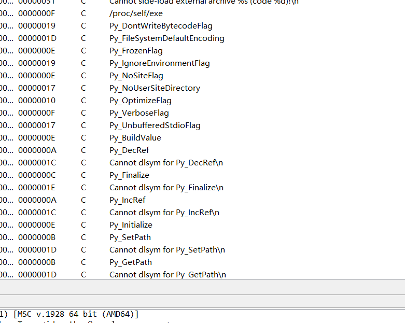The height and width of the screenshot is (323, 405).
Task: Select the Py_UnbufferedStdioFlag string
Action: (155, 125)
